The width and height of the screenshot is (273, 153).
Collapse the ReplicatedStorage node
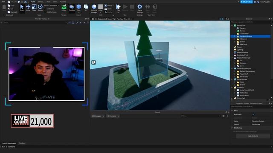point(232,58)
